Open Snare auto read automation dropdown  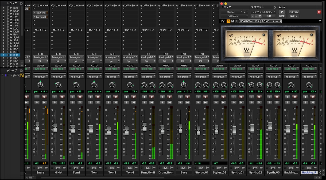pyautogui.click(x=41, y=69)
